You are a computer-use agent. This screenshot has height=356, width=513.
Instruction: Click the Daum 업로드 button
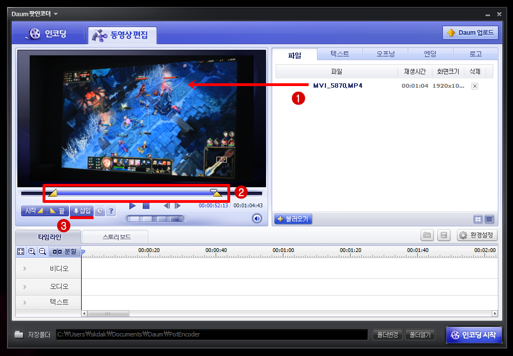point(470,32)
